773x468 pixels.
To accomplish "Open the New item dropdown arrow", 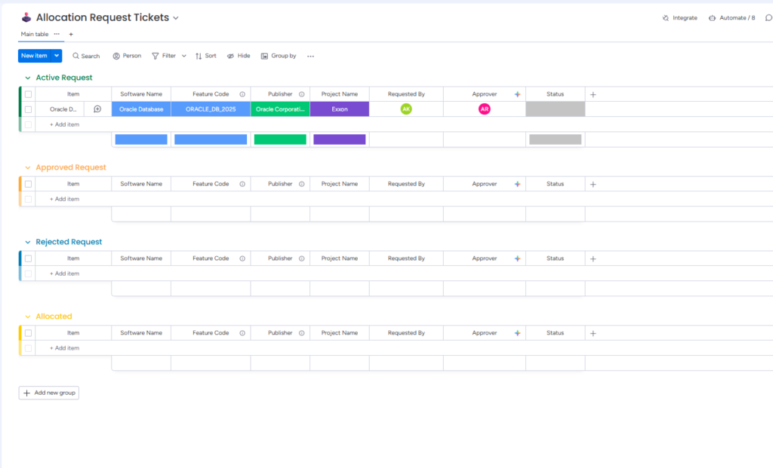I will (x=57, y=56).
